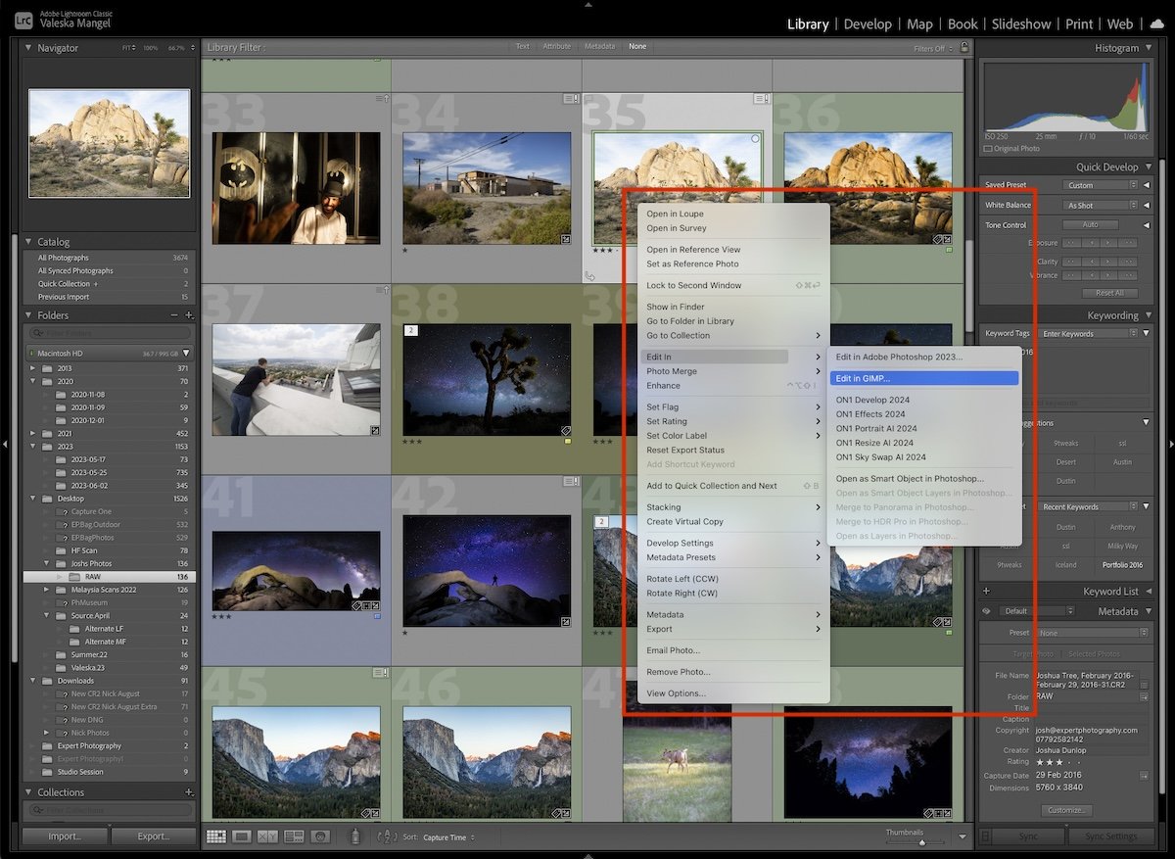
Task: Click the Navigator preview image
Action: coord(108,141)
